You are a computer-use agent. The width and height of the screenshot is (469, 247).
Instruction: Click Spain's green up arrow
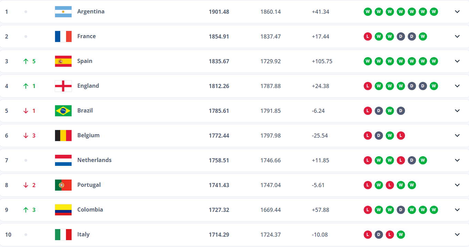click(26, 61)
